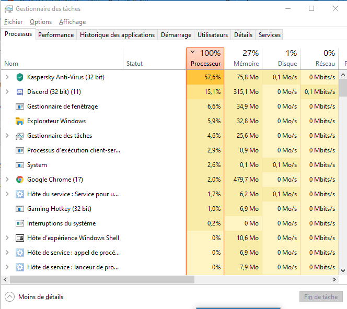Open the Affichage menu
This screenshot has width=347, height=309.
(72, 22)
